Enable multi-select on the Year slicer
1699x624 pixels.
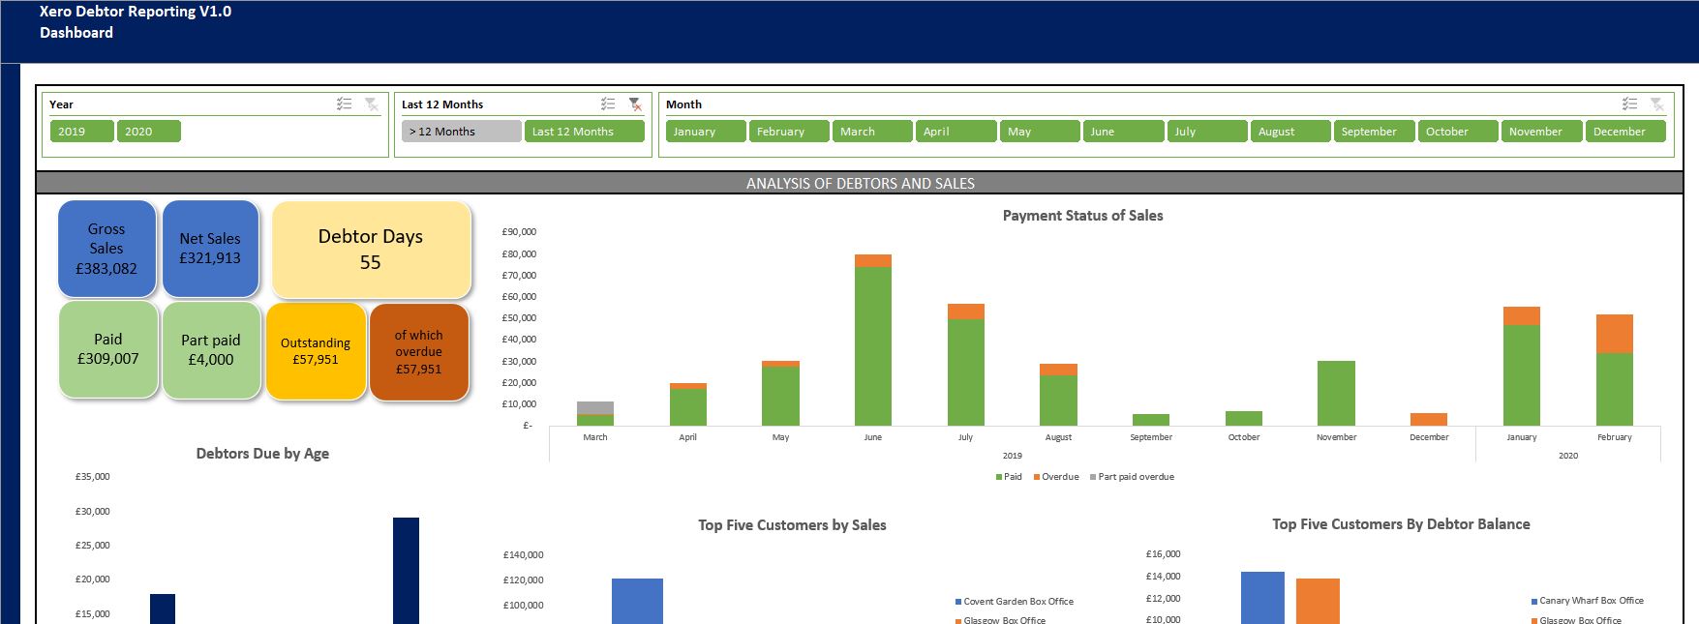pos(344,104)
